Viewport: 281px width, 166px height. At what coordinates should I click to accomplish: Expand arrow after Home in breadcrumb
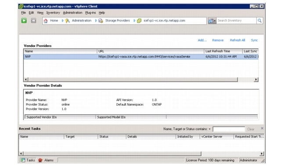[x=62, y=21]
